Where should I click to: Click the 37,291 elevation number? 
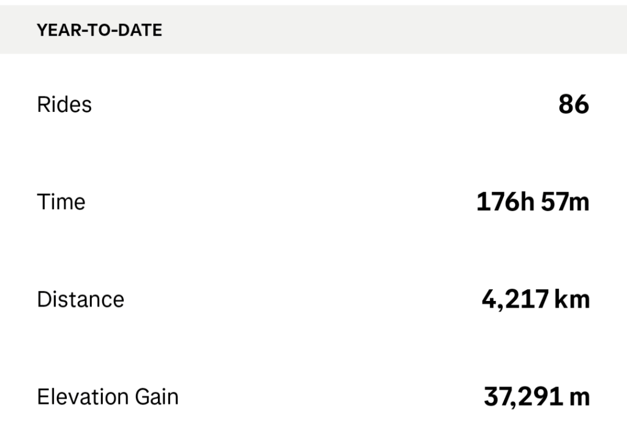tap(523, 398)
